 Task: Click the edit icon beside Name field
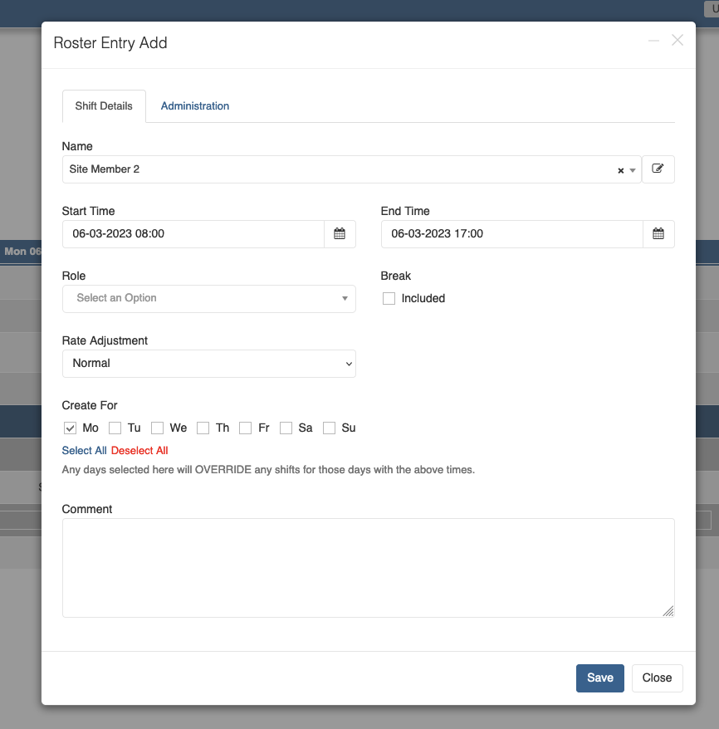[x=658, y=169]
